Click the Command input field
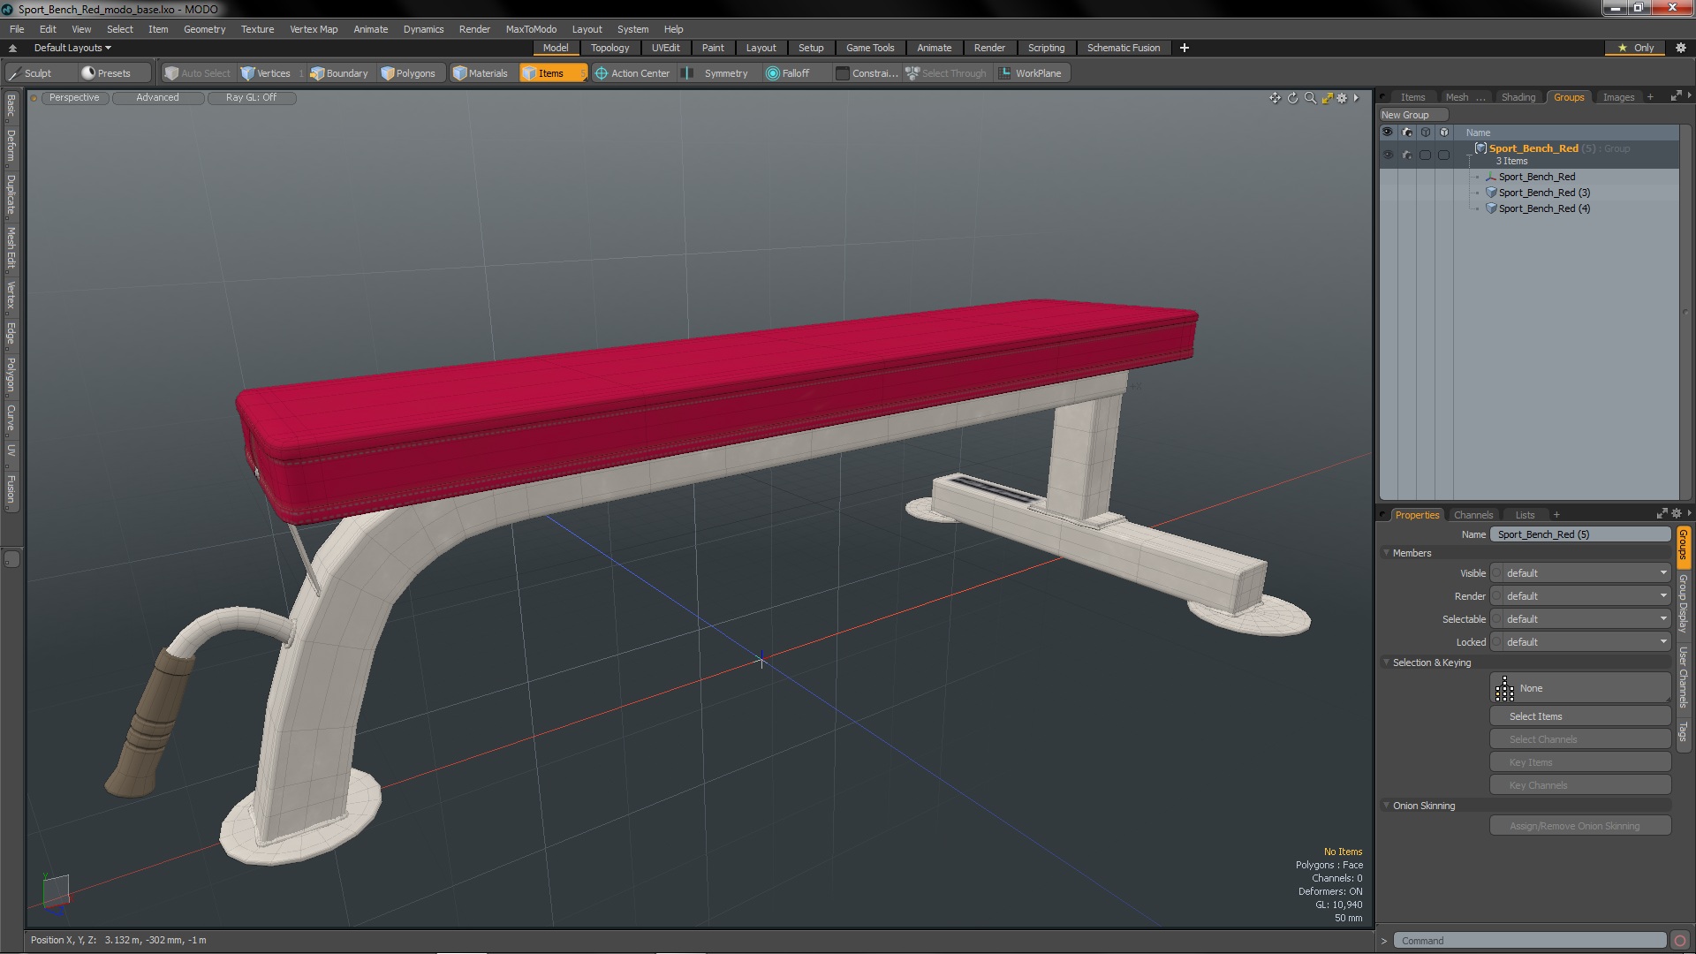This screenshot has height=954, width=1696. [x=1528, y=941]
